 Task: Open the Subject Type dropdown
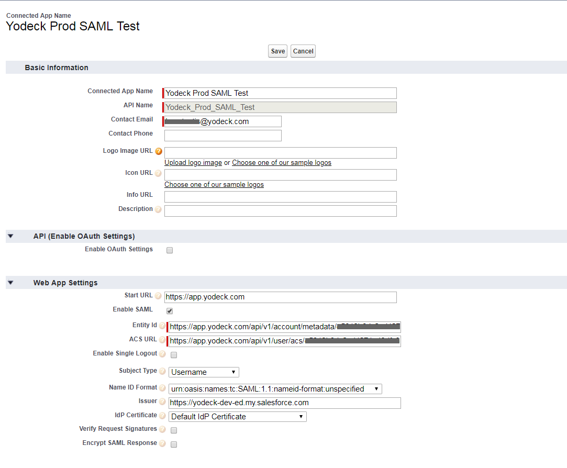tap(204, 372)
